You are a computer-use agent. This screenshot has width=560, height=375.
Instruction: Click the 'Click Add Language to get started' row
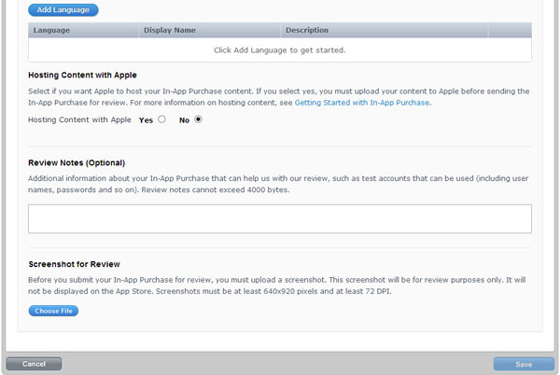279,49
